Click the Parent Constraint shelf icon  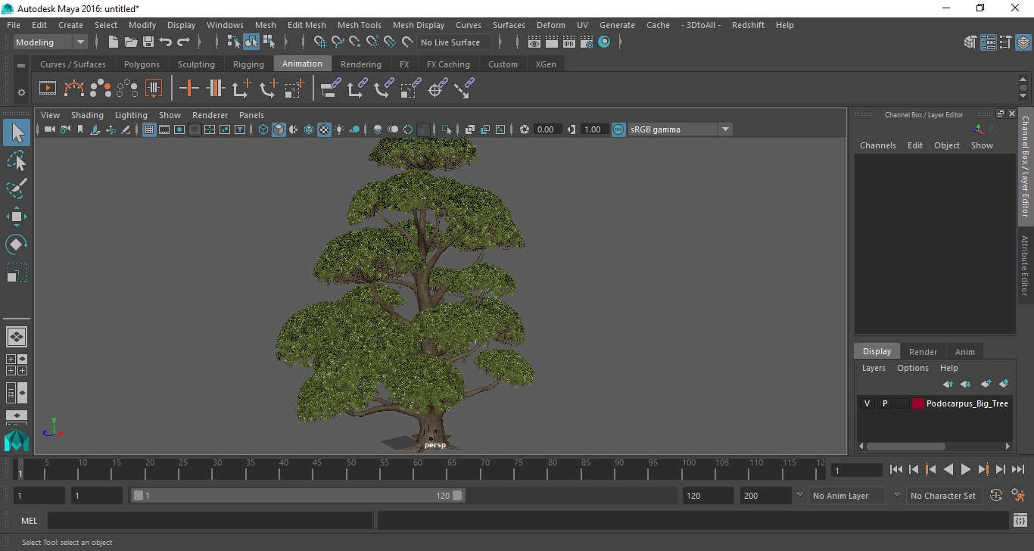pyautogui.click(x=330, y=89)
